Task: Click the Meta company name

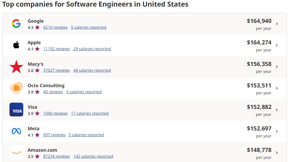Action: pos(34,128)
